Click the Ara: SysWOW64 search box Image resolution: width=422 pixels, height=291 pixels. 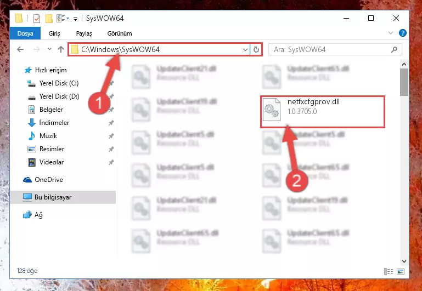pyautogui.click(x=335, y=49)
